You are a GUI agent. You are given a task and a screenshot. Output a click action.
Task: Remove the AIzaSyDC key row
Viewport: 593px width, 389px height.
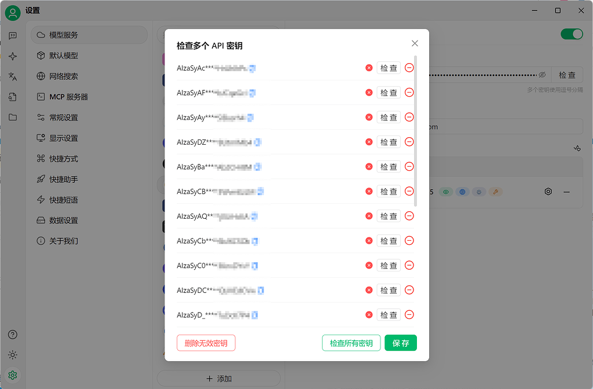pyautogui.click(x=409, y=290)
